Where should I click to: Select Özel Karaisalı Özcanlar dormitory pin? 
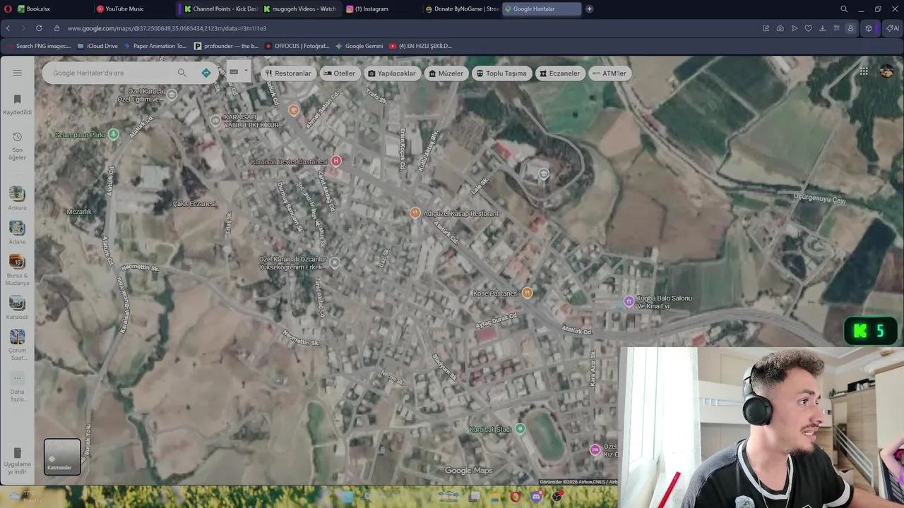[x=335, y=262]
